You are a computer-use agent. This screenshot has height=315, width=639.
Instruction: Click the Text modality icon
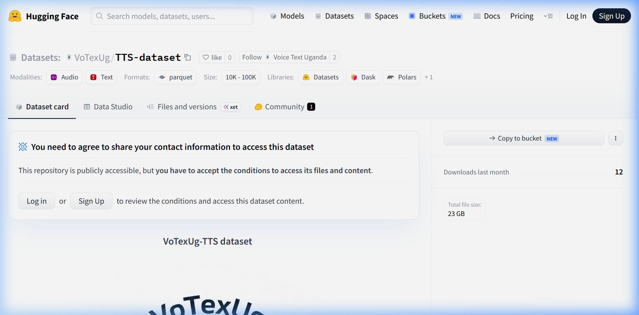click(x=94, y=77)
